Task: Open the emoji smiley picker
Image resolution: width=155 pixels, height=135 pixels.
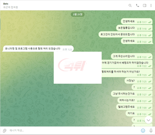Action: [143, 131]
